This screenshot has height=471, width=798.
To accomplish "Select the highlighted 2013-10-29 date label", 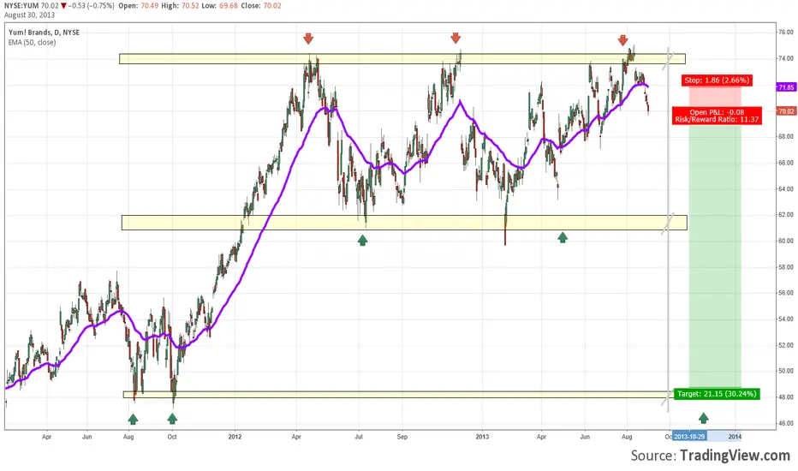I will coord(689,437).
